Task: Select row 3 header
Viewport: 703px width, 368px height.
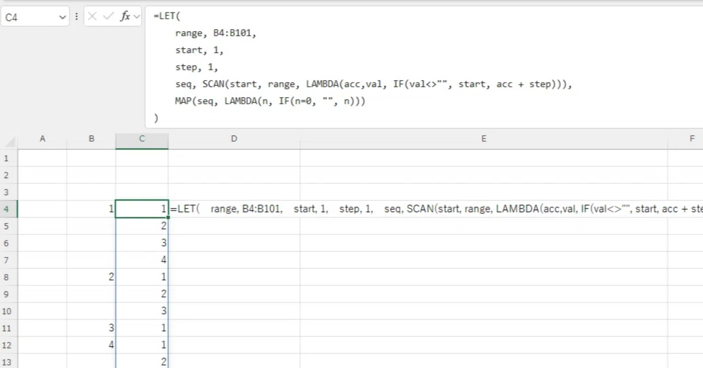Action: (9, 192)
